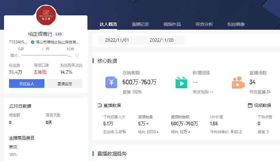Image resolution: width=280 pixels, height=161 pixels.
Task: Click the 主推商品类目 heading
Action: [22, 138]
